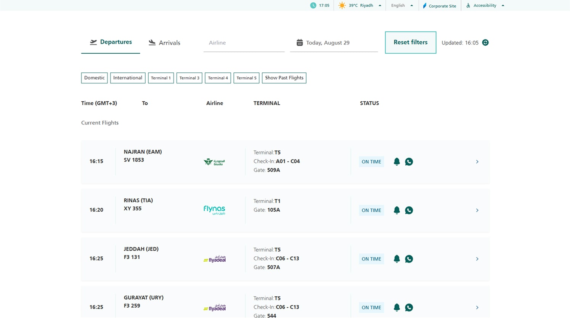Toggle the Domestic filter

pos(94,78)
